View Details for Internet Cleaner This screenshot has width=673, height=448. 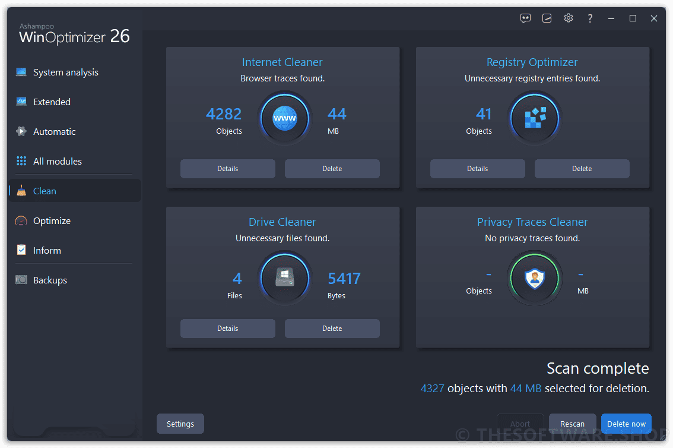227,168
